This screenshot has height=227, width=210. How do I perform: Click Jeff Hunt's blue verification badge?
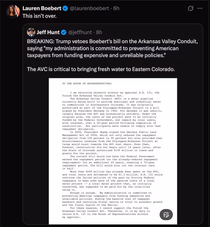(x=63, y=33)
